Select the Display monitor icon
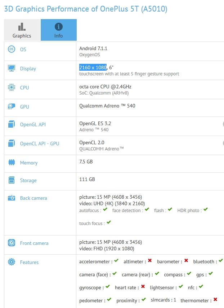Viewport: 224px width, 308px height. pyautogui.click(x=12, y=68)
